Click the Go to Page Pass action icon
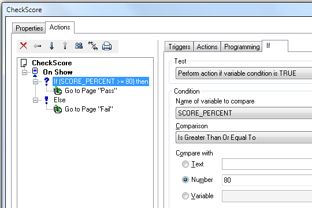 pyautogui.click(x=58, y=91)
